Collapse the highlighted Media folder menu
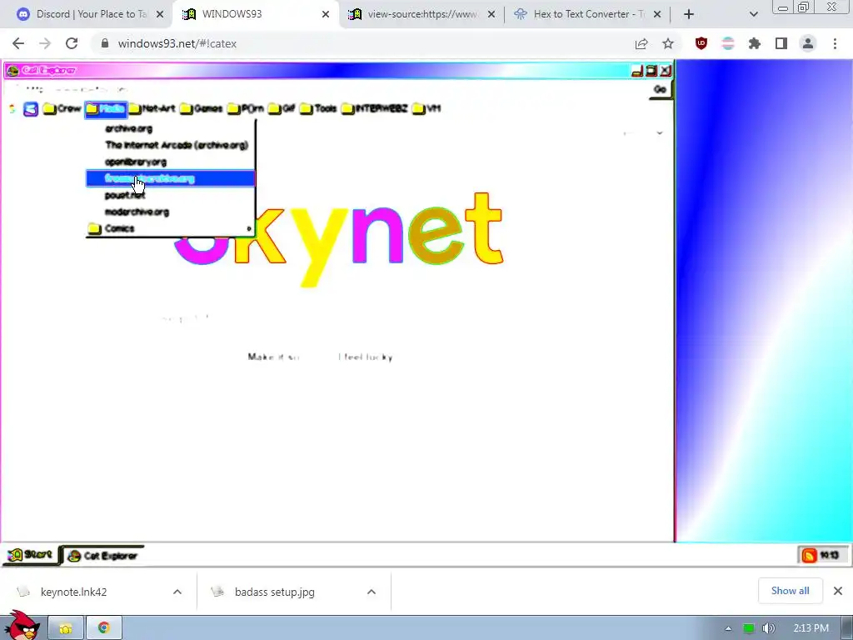Image resolution: width=853 pixels, height=640 pixels. [x=106, y=109]
